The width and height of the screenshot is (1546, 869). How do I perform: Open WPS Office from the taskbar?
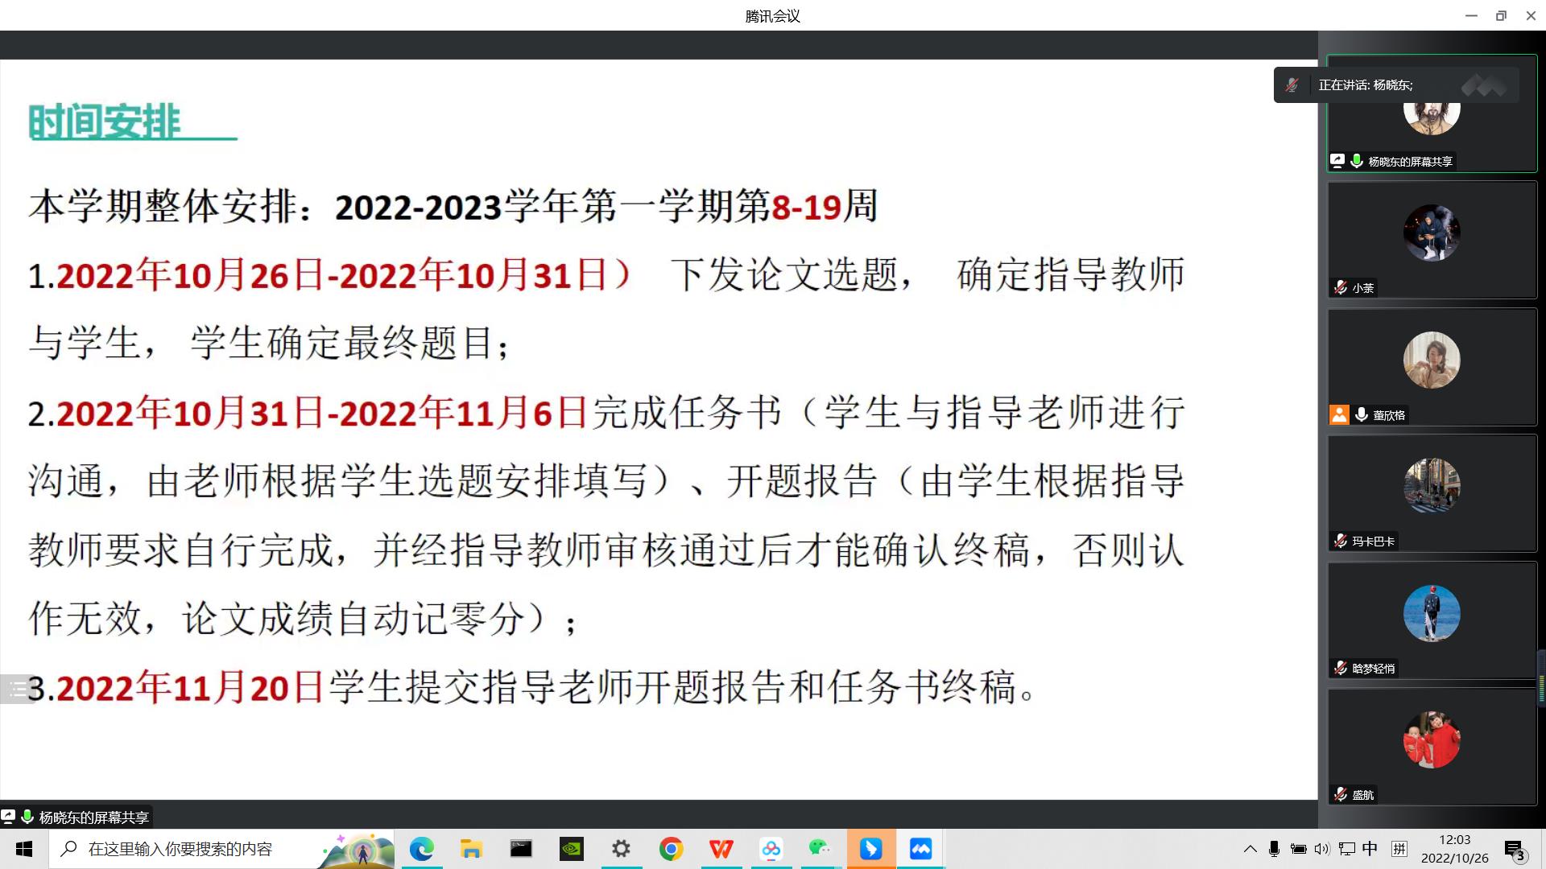[x=721, y=849]
